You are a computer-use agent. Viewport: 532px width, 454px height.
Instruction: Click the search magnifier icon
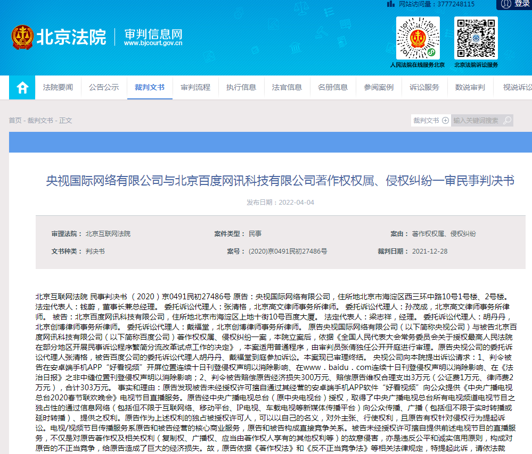click(x=507, y=121)
